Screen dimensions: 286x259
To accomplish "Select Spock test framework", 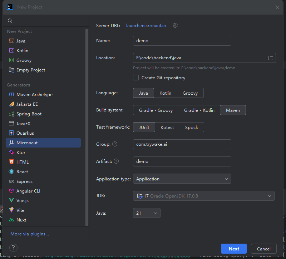I will 192,127.
